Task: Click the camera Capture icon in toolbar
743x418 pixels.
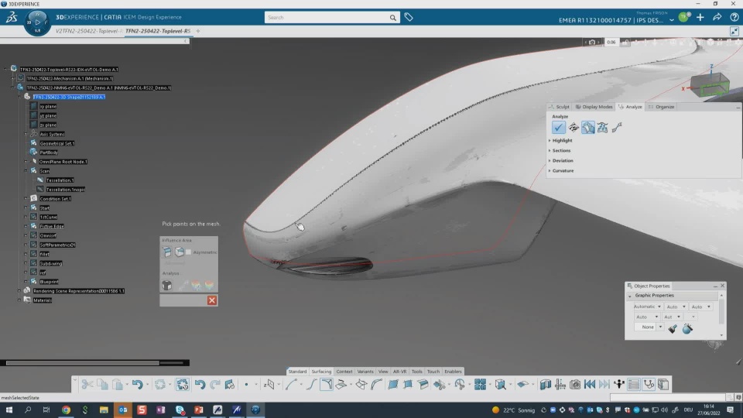Action: point(575,385)
